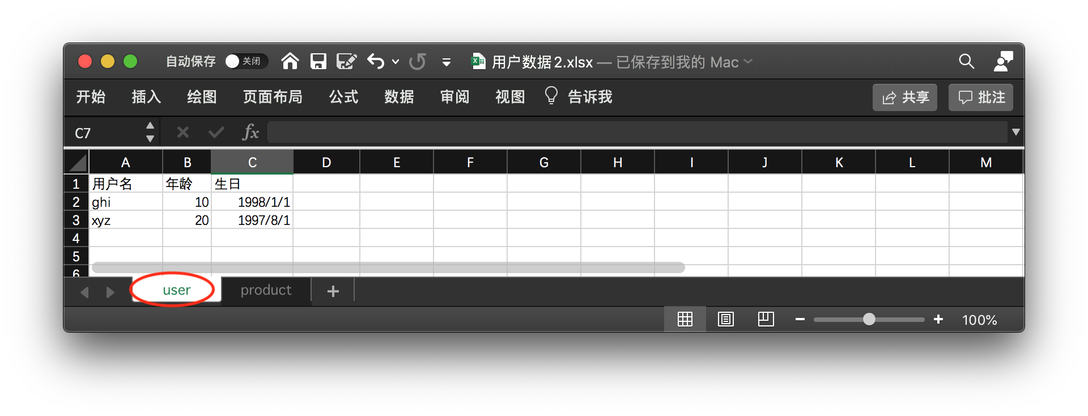Click the zoom in plus button
This screenshot has height=416, width=1088.
coord(938,319)
